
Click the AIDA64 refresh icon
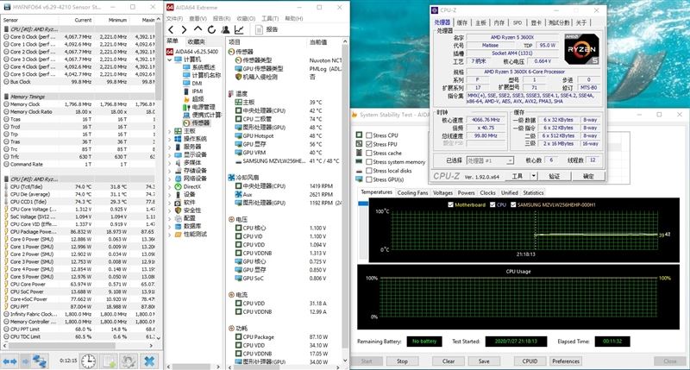(x=211, y=29)
